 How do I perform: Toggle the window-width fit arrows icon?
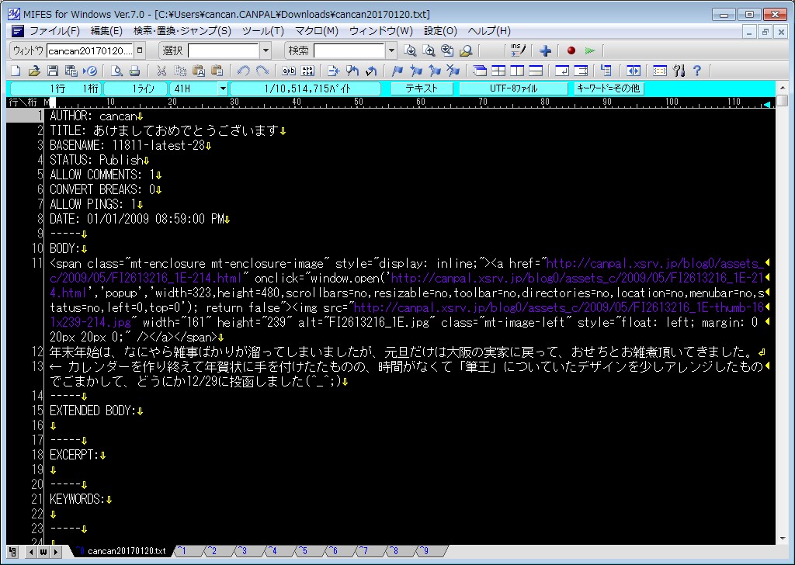(x=634, y=71)
